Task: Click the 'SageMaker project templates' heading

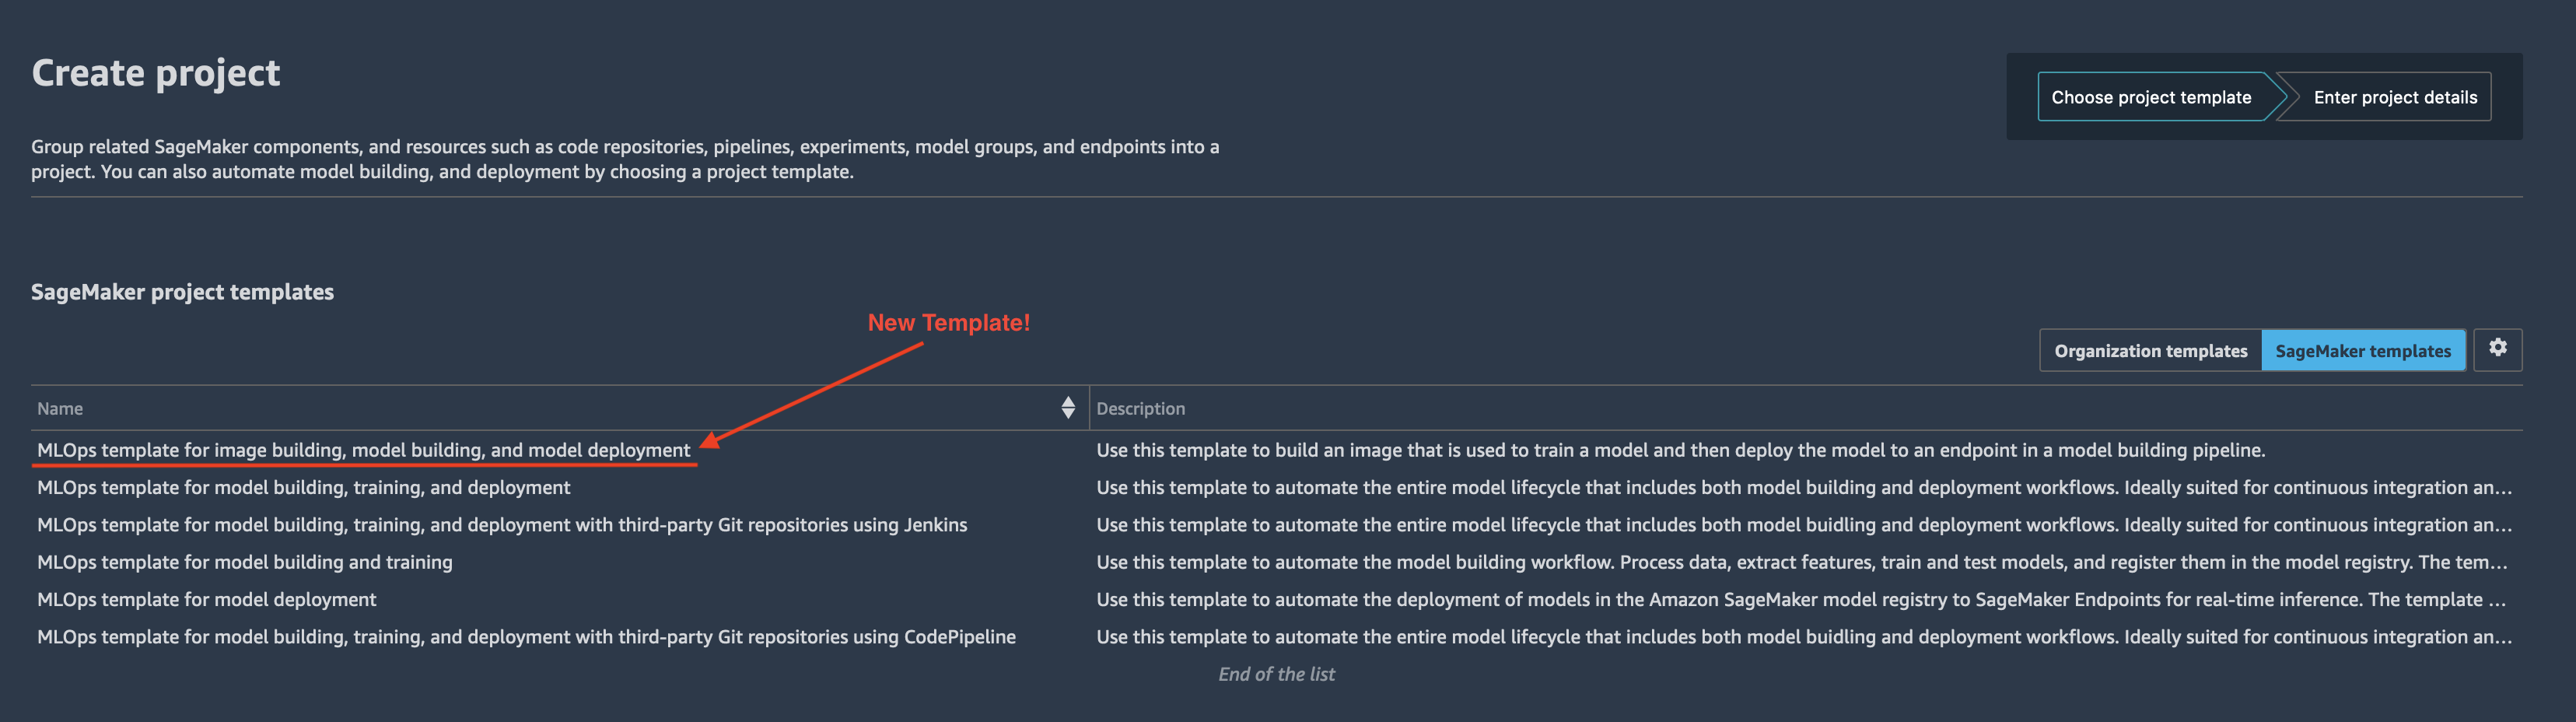Action: click(182, 292)
